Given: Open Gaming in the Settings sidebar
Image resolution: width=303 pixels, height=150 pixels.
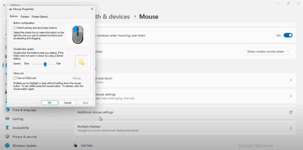Looking at the screenshot, I should click(18, 119).
